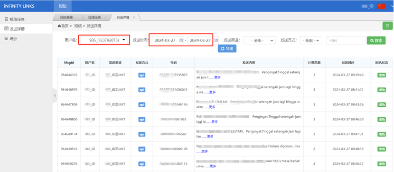
Task: Click the blue 导出 export button
Action: (227, 49)
